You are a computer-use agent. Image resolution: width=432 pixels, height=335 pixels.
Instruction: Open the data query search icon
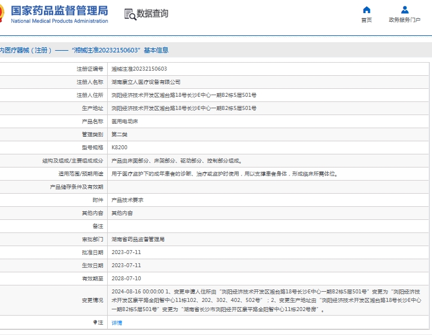click(131, 14)
